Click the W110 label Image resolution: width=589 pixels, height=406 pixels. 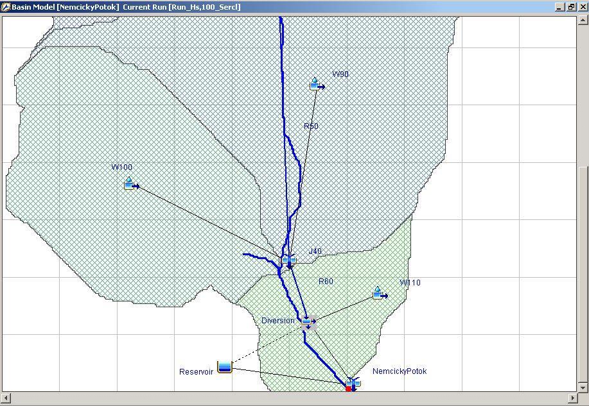tap(410, 283)
